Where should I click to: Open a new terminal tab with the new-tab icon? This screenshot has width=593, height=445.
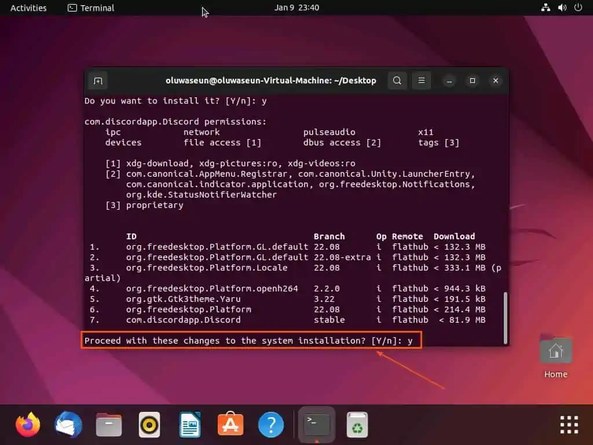click(98, 81)
